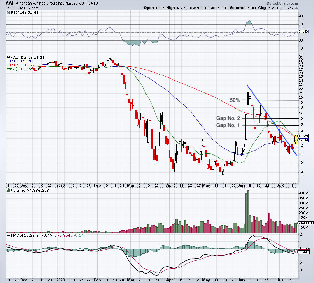Click the Mar label on the upper date axis
Image resolution: width=314 pixels, height=283 pixels.
pos(130,185)
